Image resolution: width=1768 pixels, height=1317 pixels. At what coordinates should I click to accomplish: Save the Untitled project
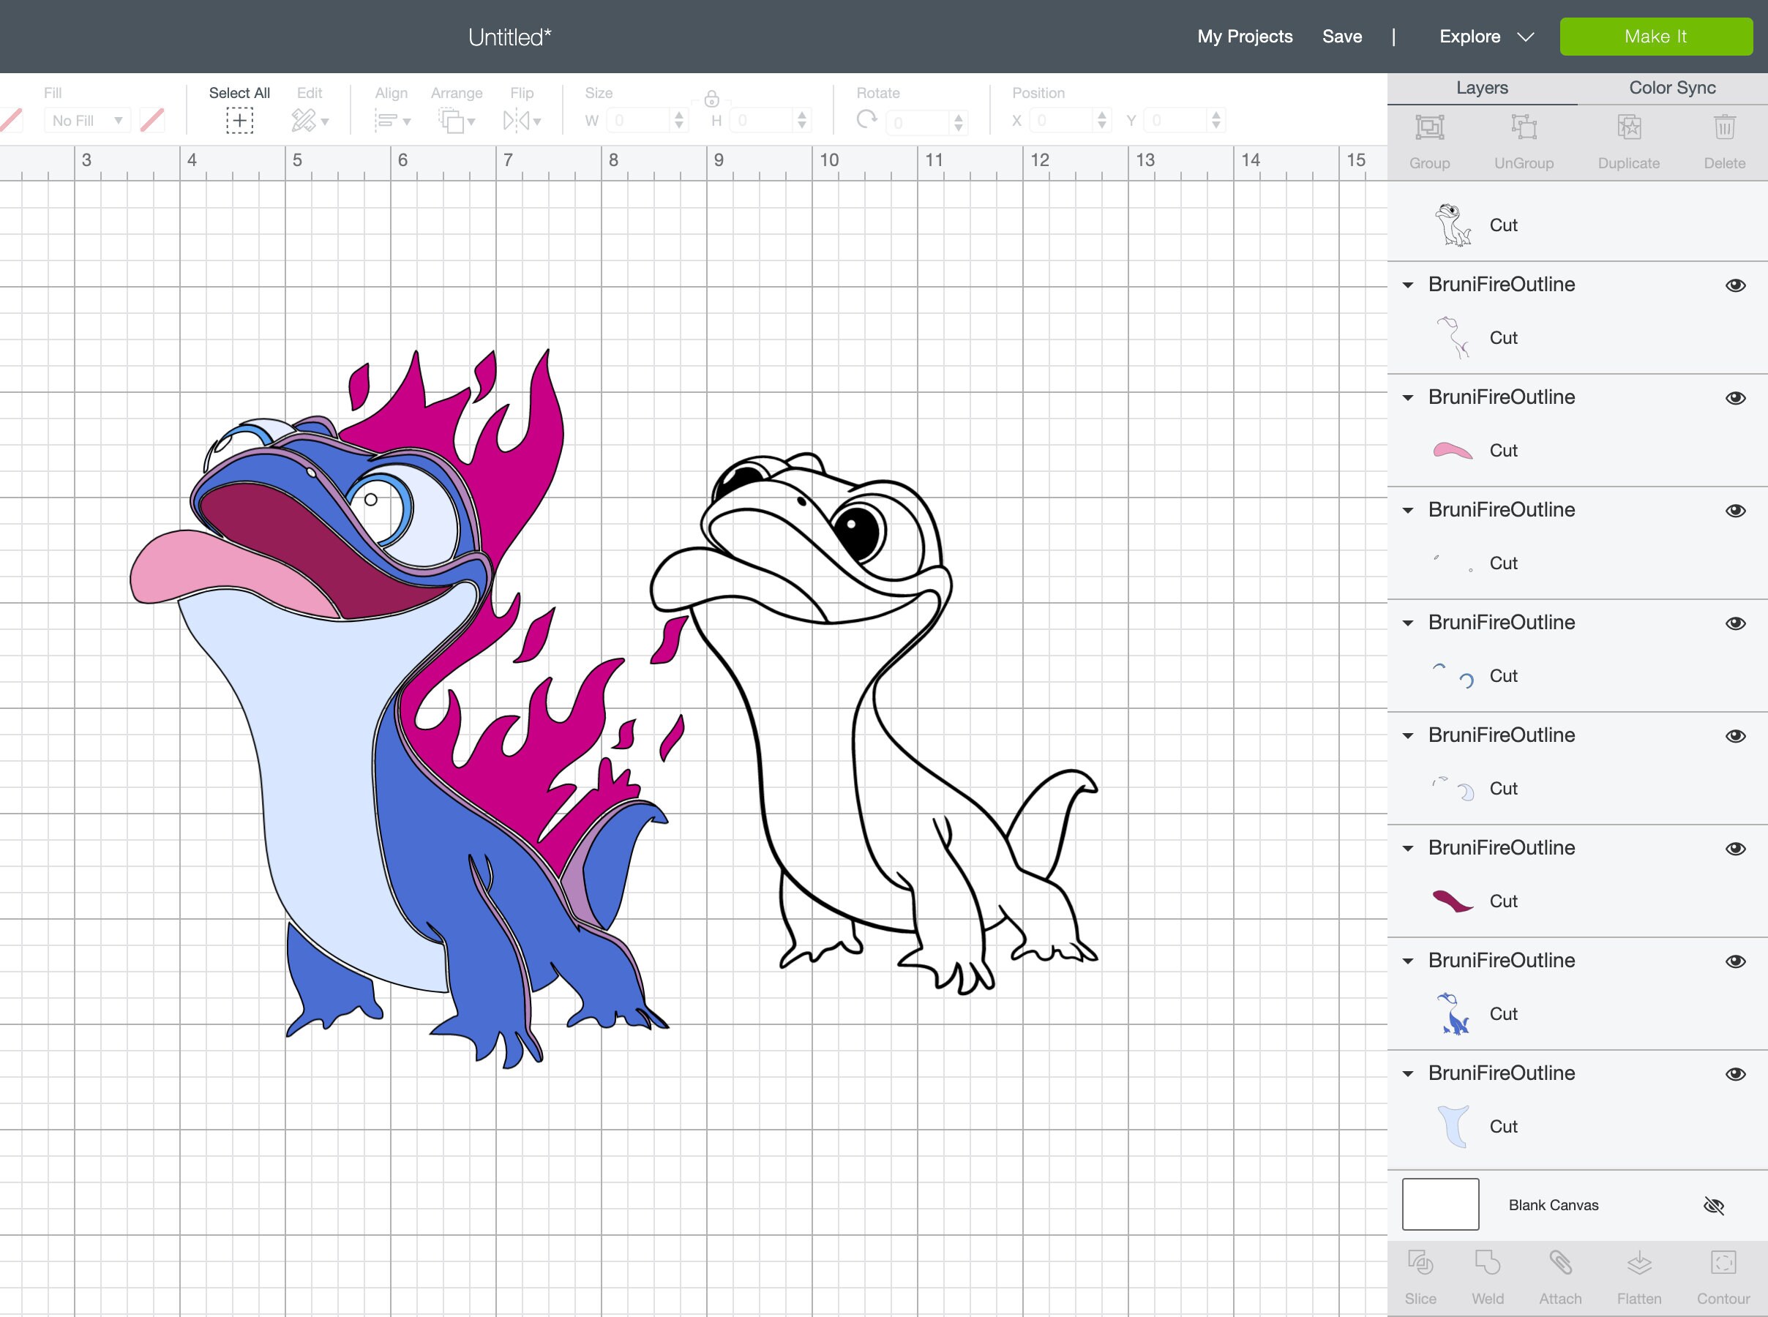1342,36
